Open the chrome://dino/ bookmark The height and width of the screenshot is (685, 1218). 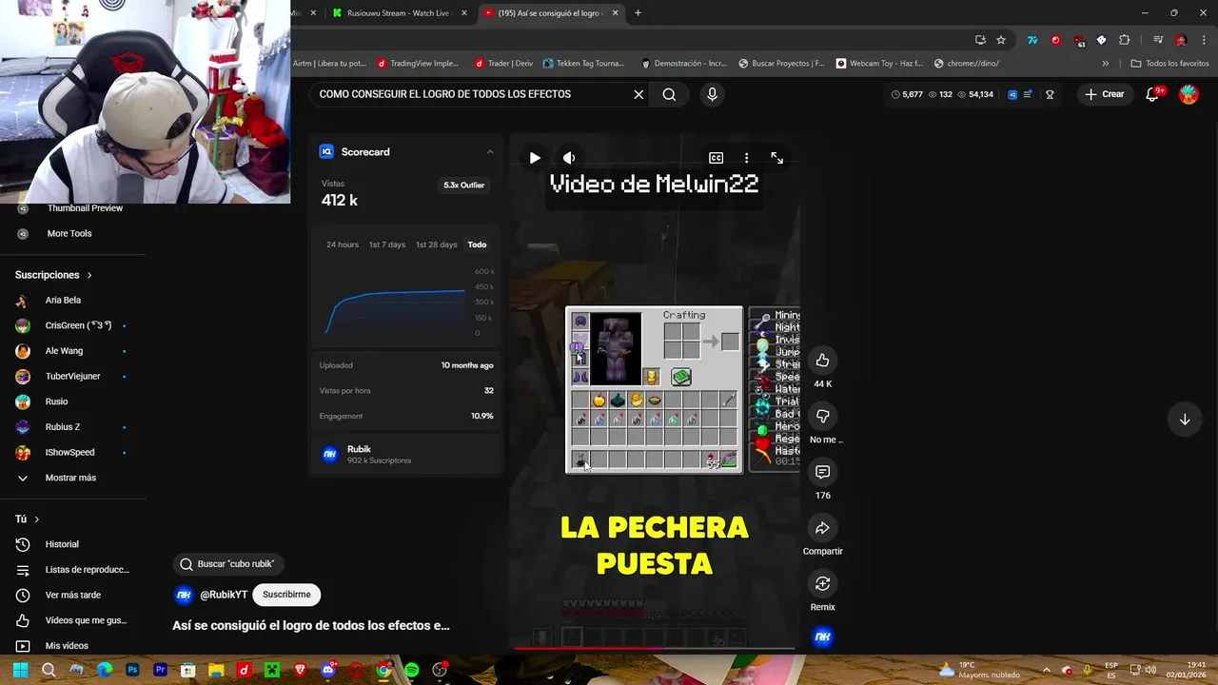point(967,64)
